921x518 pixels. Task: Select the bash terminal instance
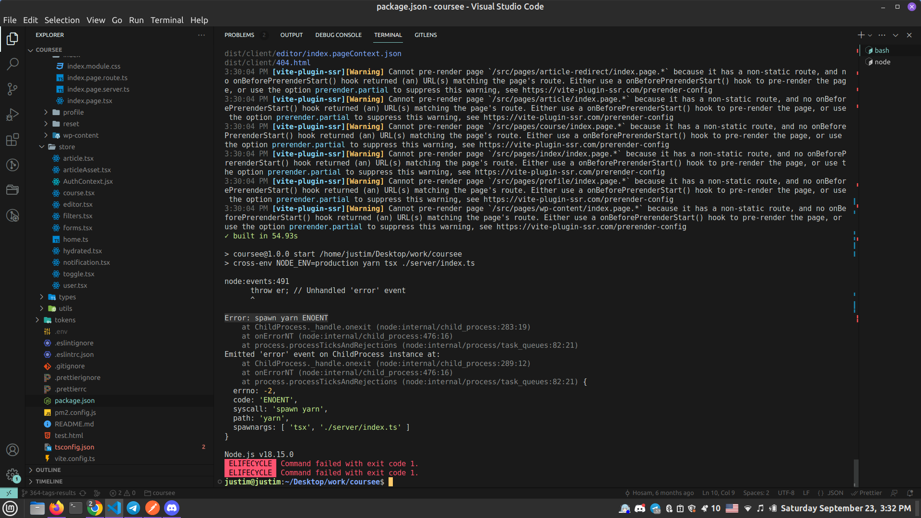(x=890, y=50)
